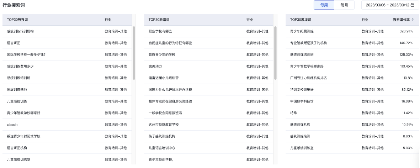Screen dimensions: 420x168
Task: Switch to the 每月 monthly view
Action: 344,5
